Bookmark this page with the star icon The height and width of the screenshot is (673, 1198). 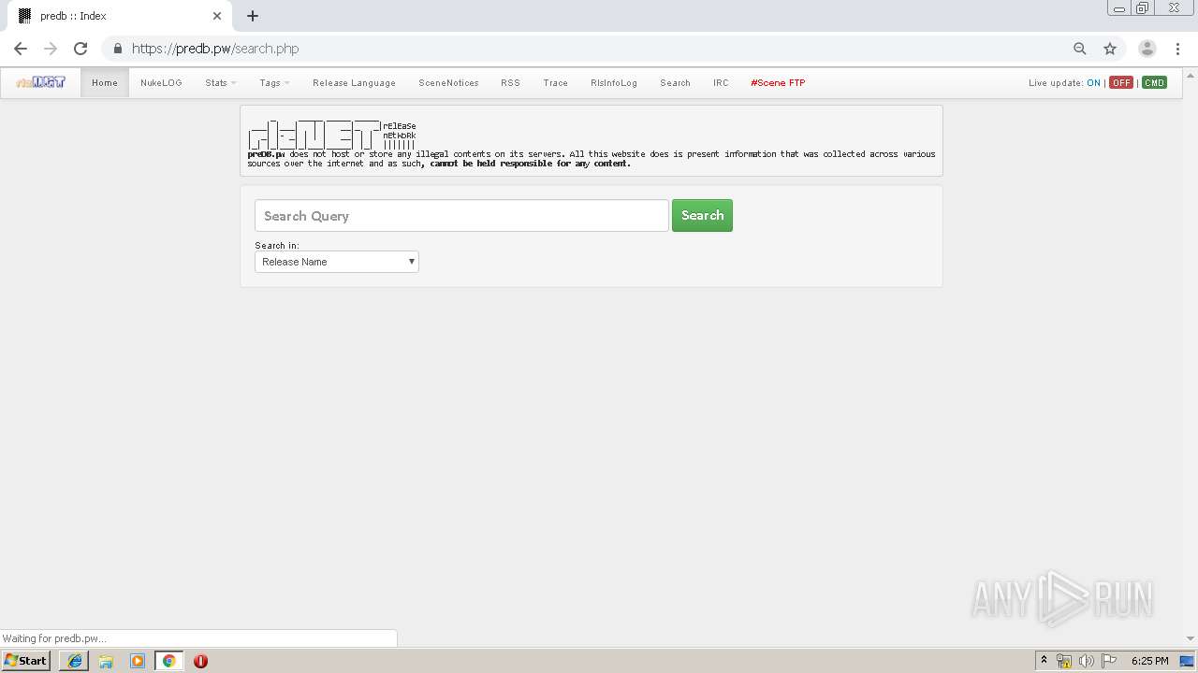click(1110, 49)
